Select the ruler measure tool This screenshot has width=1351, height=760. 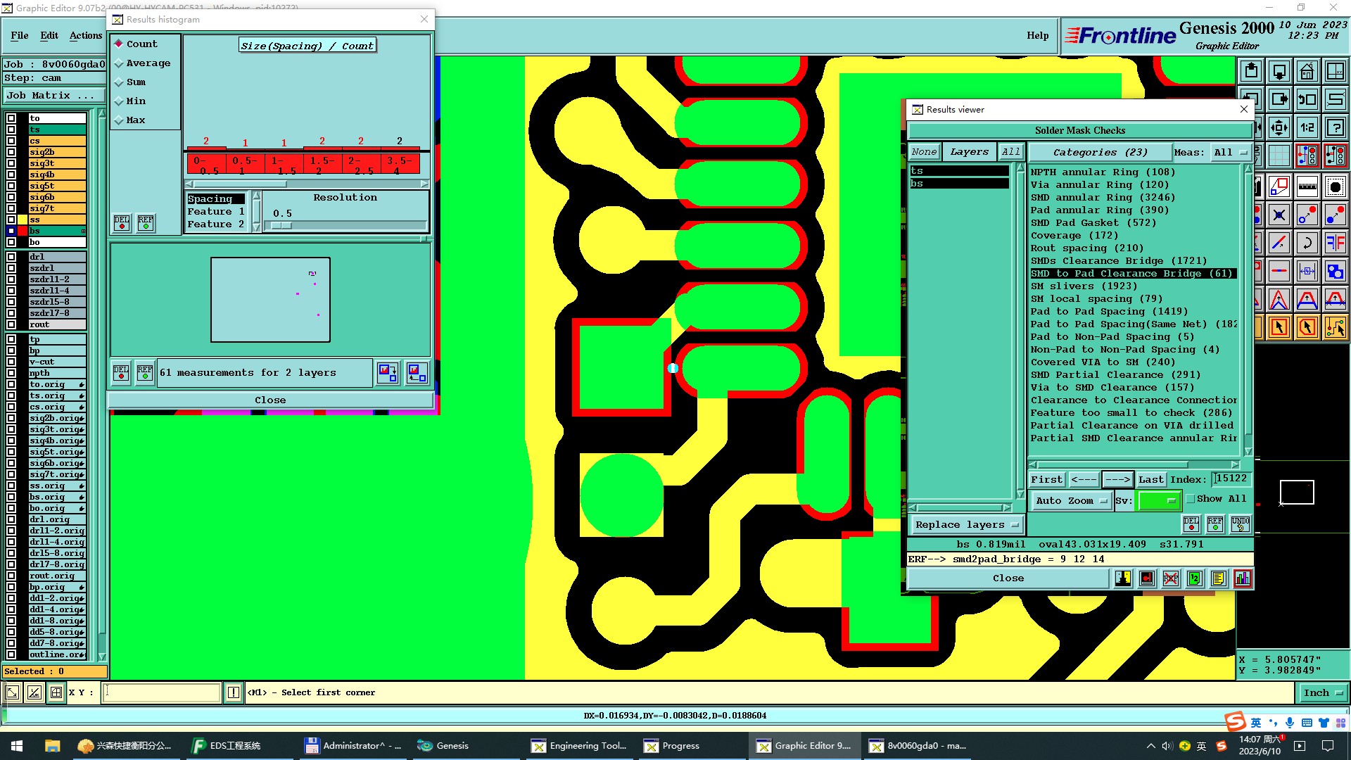tap(1307, 187)
